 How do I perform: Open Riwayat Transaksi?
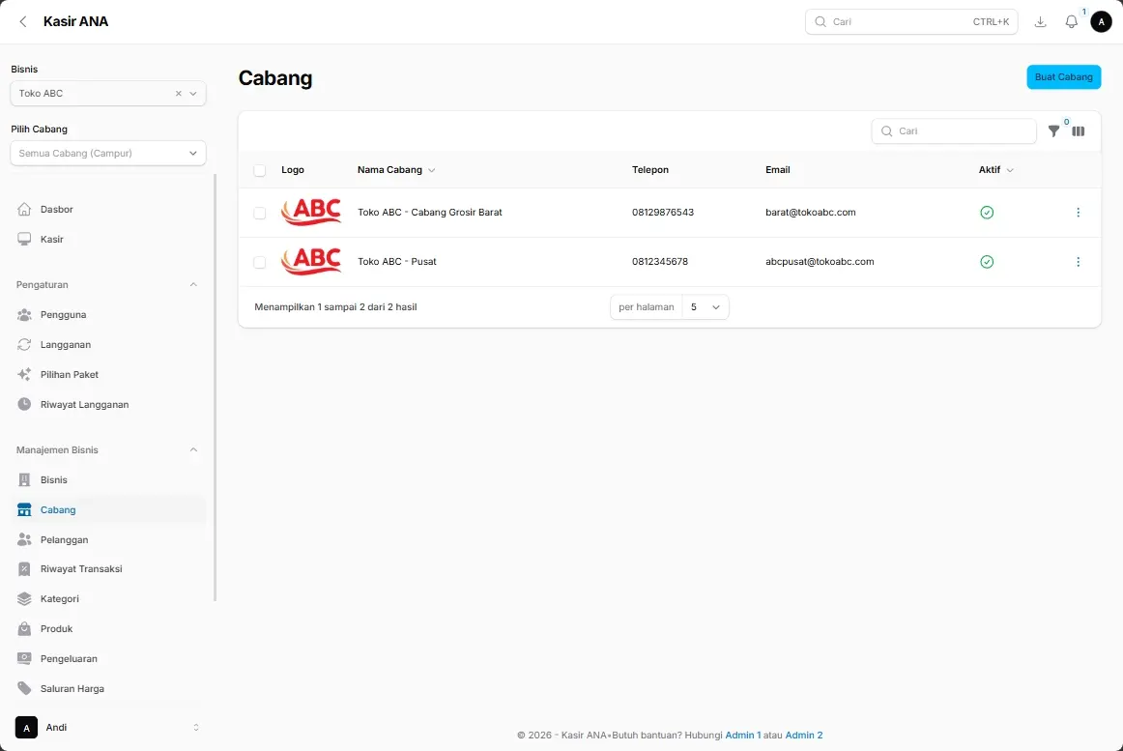(108, 569)
